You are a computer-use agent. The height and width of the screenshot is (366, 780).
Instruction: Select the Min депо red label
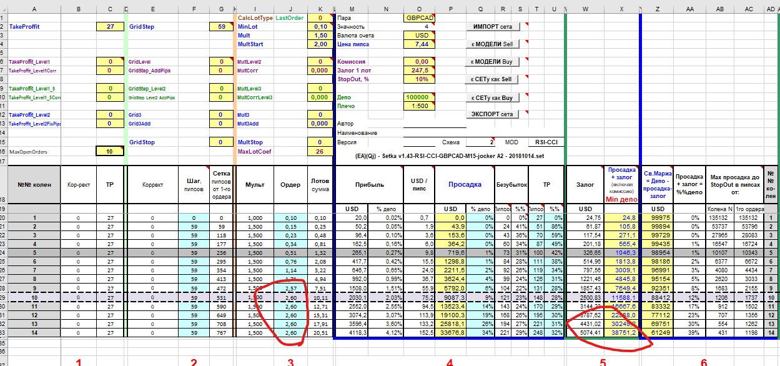click(x=622, y=199)
